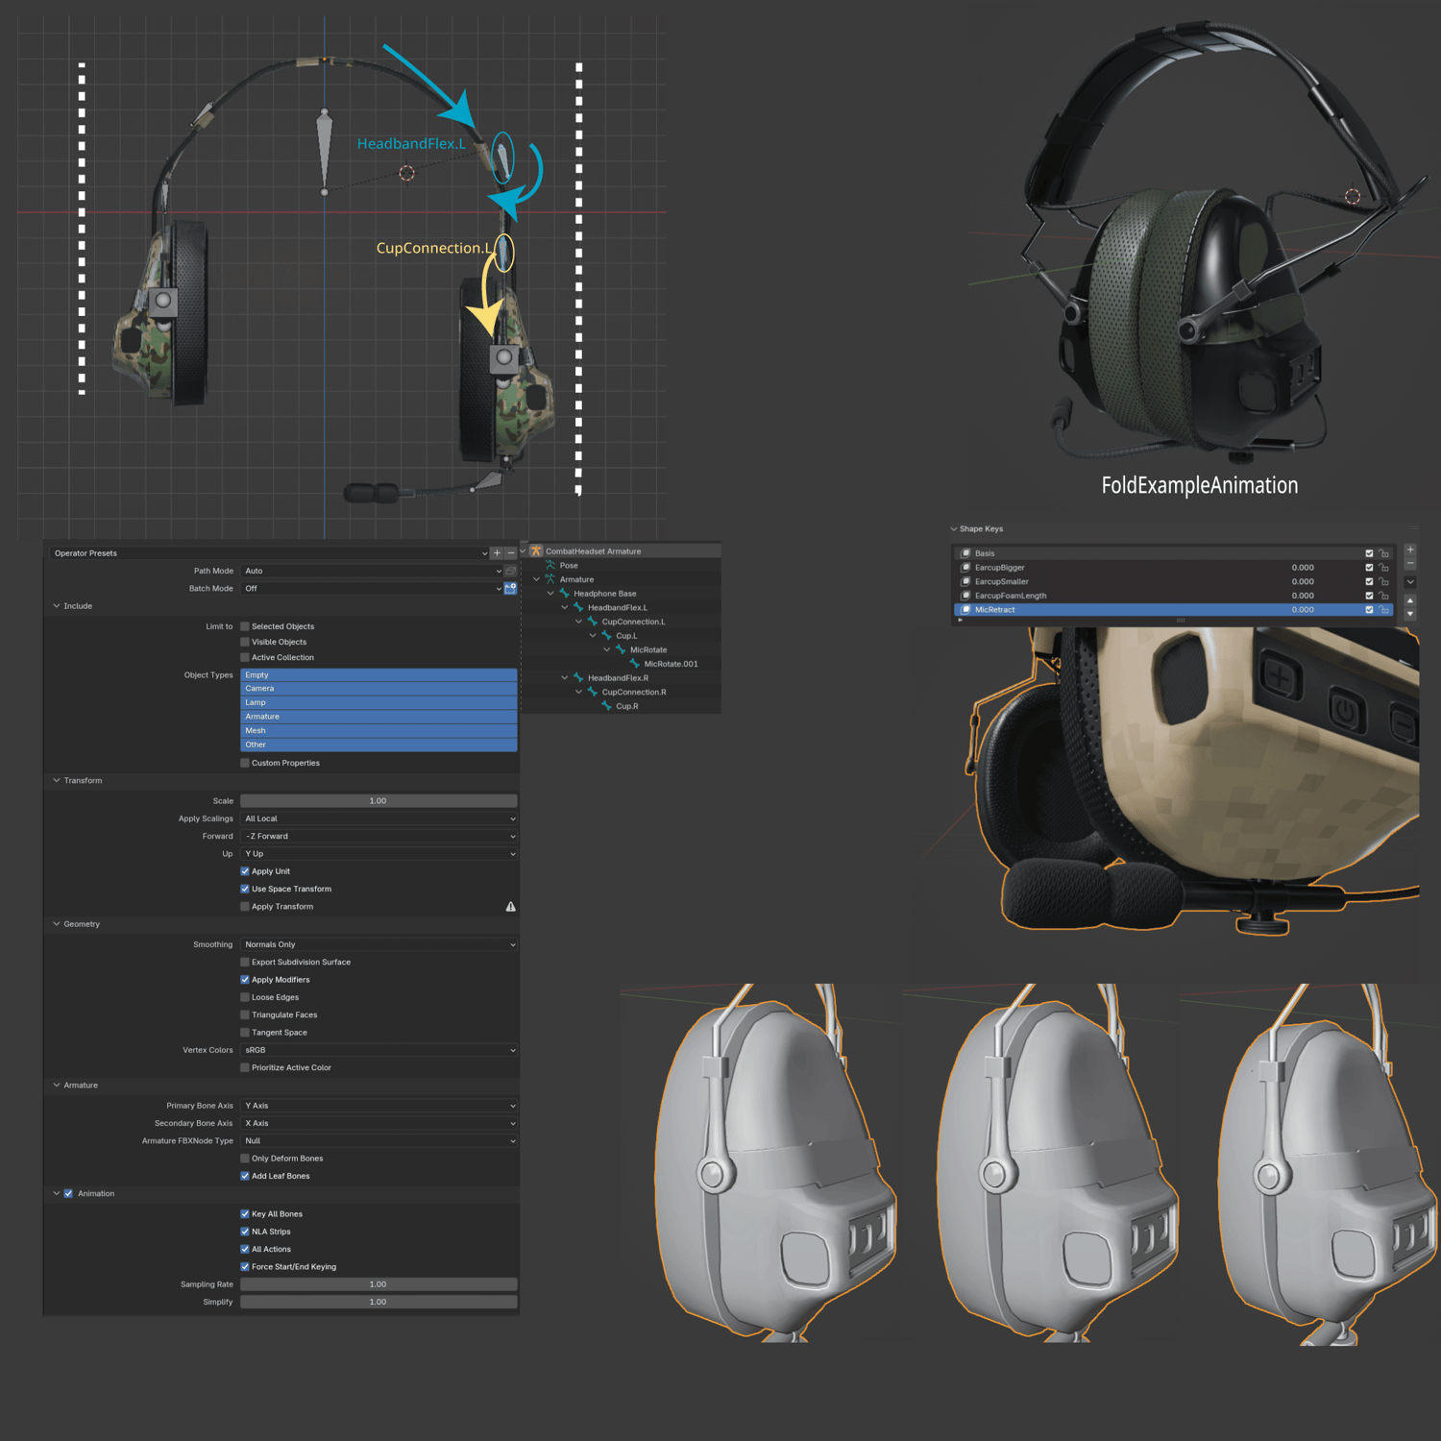Click the HeadbandFlex.L bone icon
The image size is (1441, 1441).
coord(578,607)
